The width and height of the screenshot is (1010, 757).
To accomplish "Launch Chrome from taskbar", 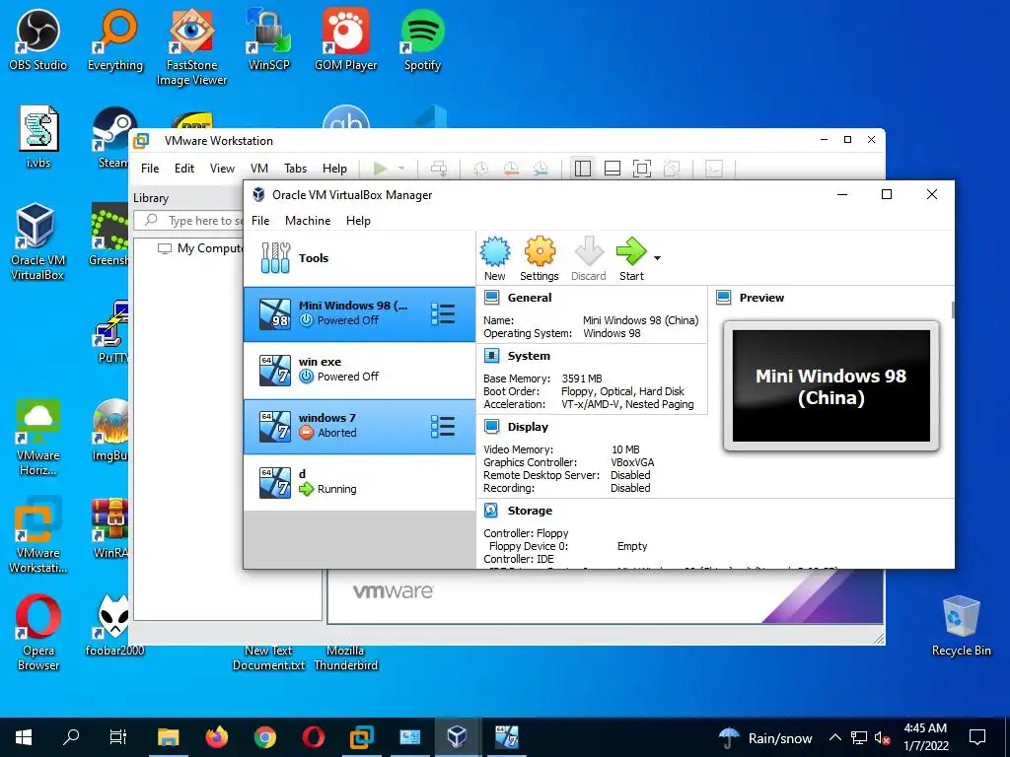I will 264,737.
